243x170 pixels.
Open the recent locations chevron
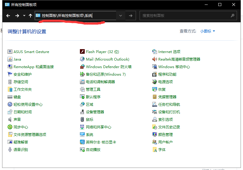pyautogui.click(x=24, y=15)
